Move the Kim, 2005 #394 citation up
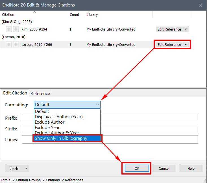This screenshot has height=183, width=207. tap(9, 29)
